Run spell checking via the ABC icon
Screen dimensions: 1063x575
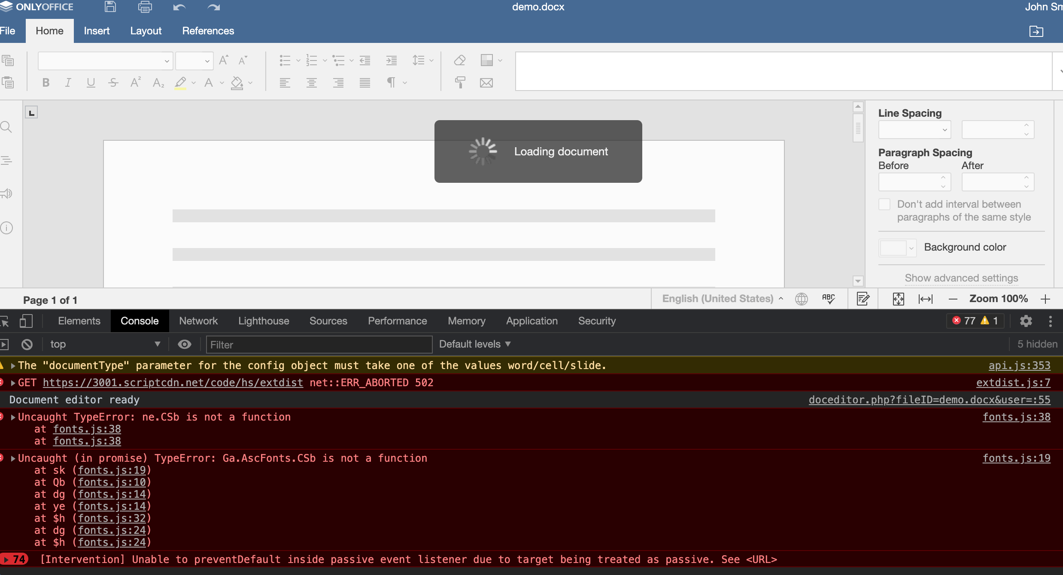coord(828,298)
